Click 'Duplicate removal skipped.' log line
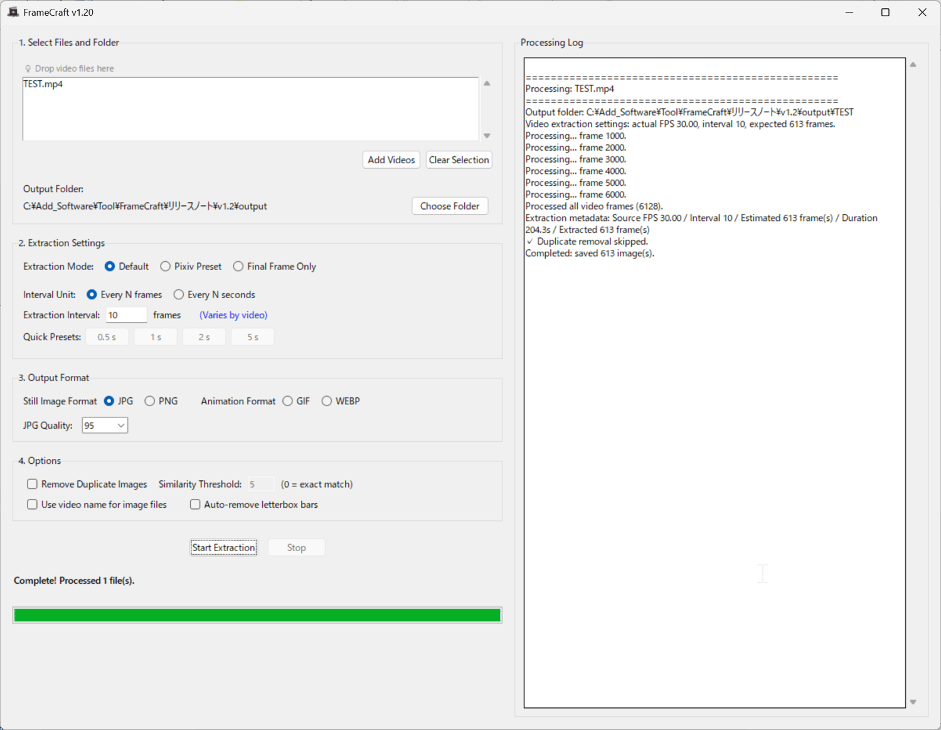Viewport: 941px width, 730px height. click(x=592, y=242)
